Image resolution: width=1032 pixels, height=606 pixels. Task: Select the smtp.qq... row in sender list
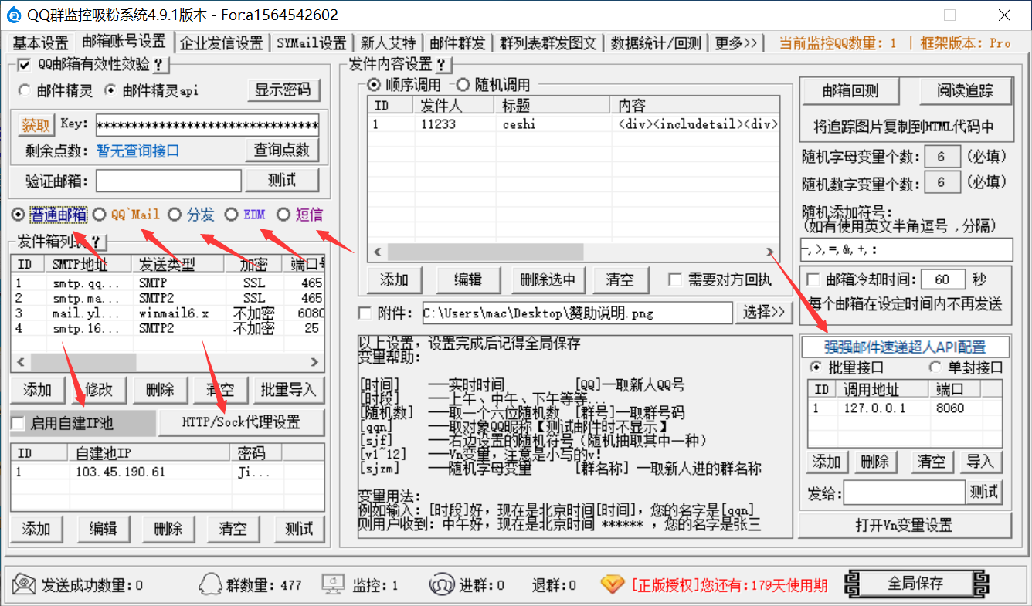[x=168, y=283]
